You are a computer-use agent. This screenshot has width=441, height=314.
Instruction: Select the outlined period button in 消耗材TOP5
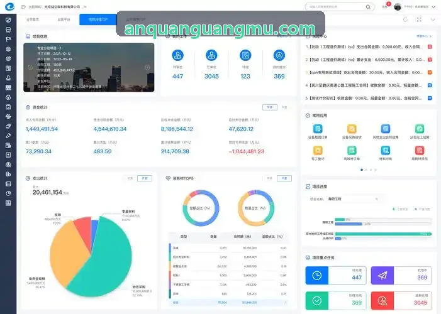pyautogui.click(x=284, y=178)
